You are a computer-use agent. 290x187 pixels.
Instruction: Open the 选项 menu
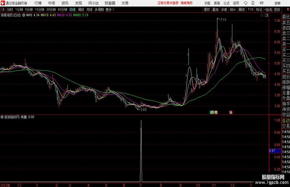click(236, 3)
